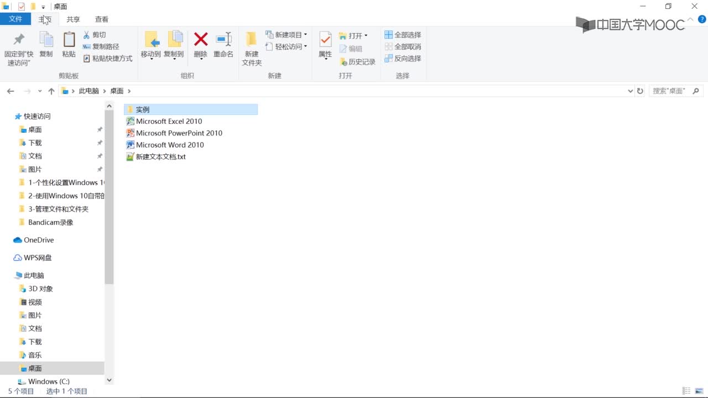Image resolution: width=708 pixels, height=398 pixels.
Task: Open Help with the question mark
Action: click(x=702, y=19)
